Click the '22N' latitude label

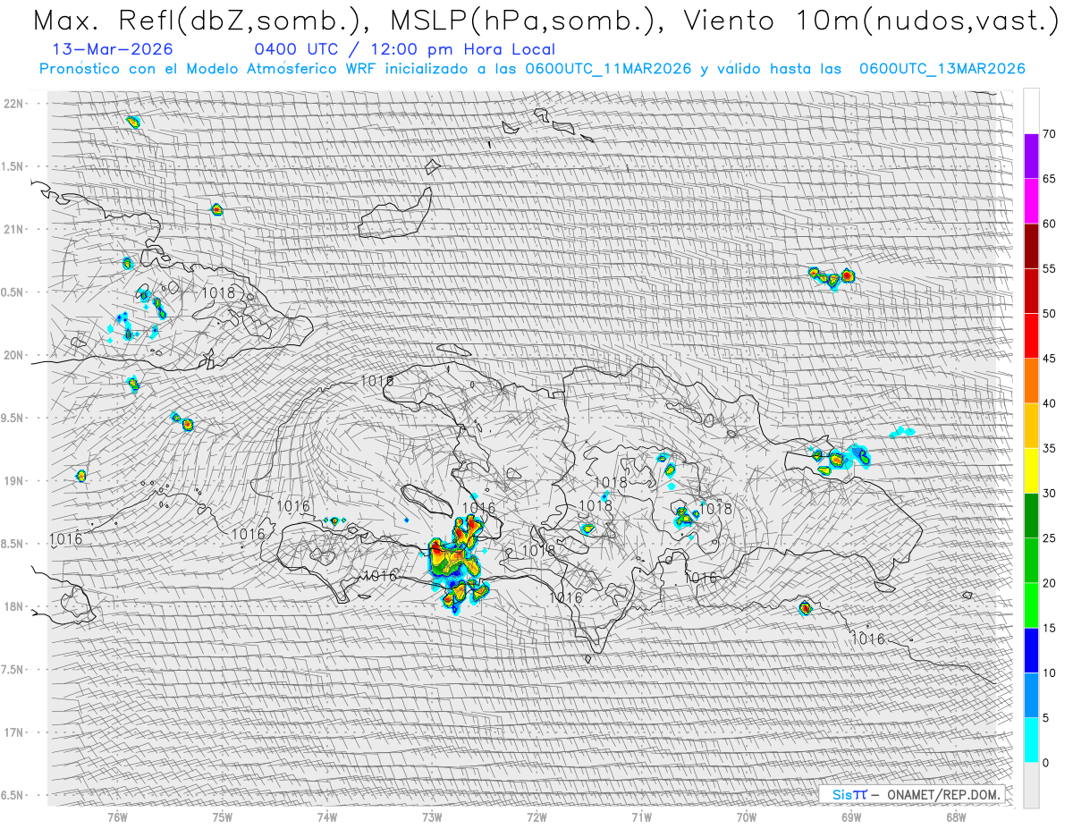(x=15, y=104)
